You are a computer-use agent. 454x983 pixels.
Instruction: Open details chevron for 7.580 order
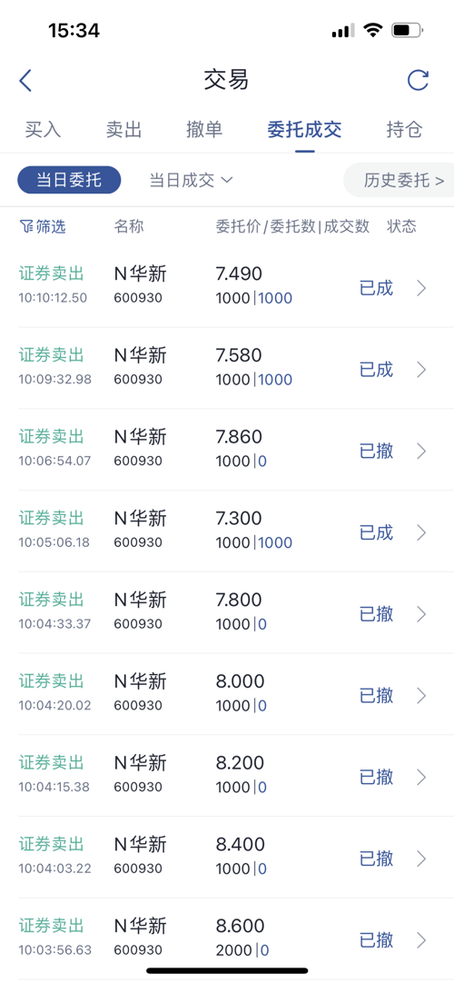pyautogui.click(x=421, y=369)
